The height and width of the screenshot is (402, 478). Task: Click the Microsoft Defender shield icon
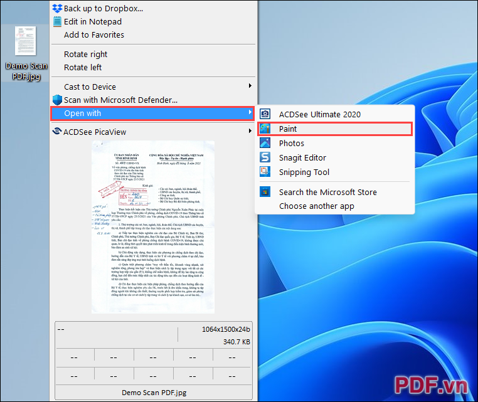coord(57,100)
